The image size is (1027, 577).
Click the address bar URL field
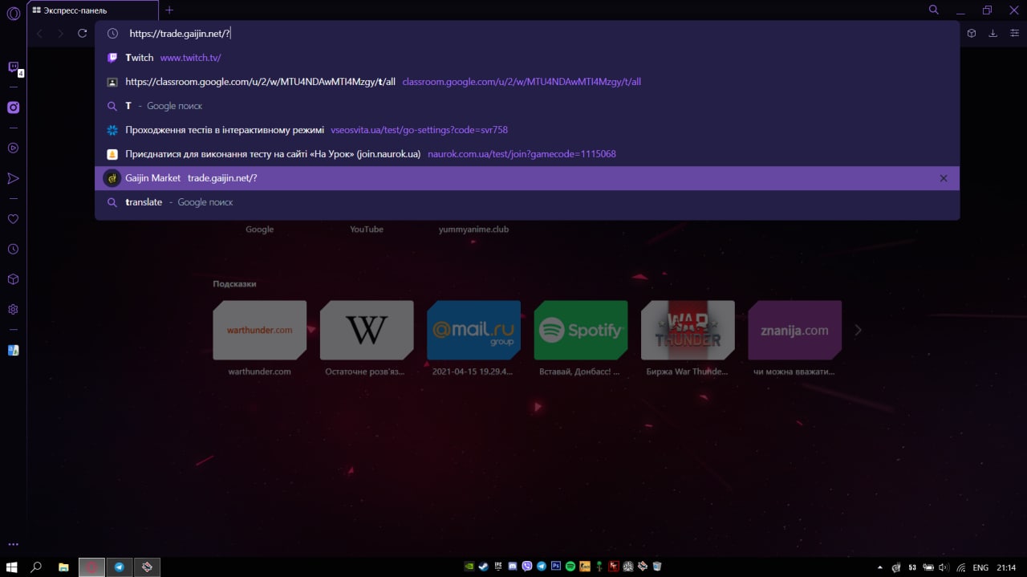527,34
